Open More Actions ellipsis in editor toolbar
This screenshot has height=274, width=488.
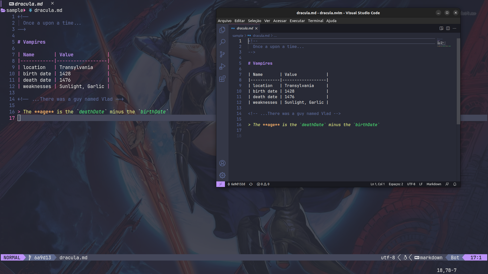point(454,28)
